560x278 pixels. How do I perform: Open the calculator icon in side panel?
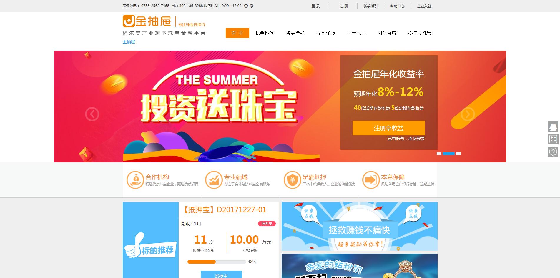pos(553,139)
